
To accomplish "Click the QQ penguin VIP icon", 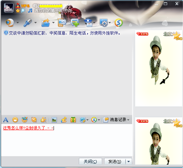I will click(x=18, y=5).
